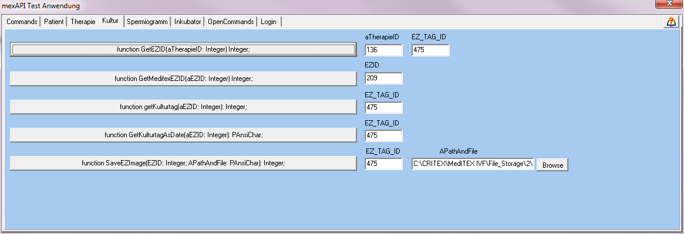Run function SaveEZImage button

183,164
